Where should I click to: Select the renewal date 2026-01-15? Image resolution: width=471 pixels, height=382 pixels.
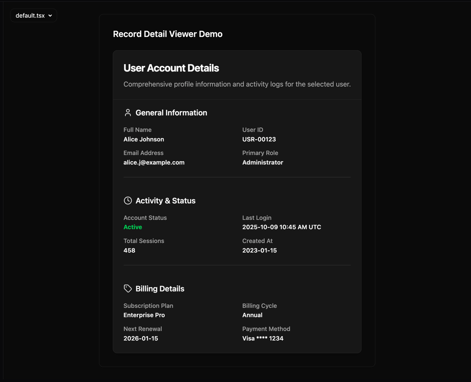pos(140,338)
